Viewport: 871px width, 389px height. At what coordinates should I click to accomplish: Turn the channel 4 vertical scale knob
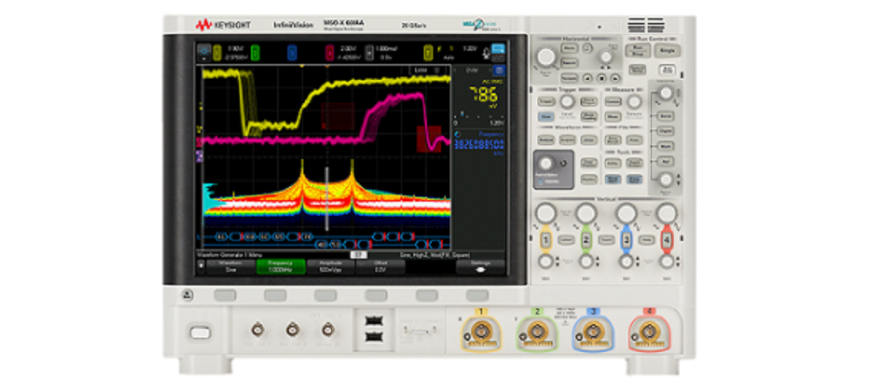point(667,213)
